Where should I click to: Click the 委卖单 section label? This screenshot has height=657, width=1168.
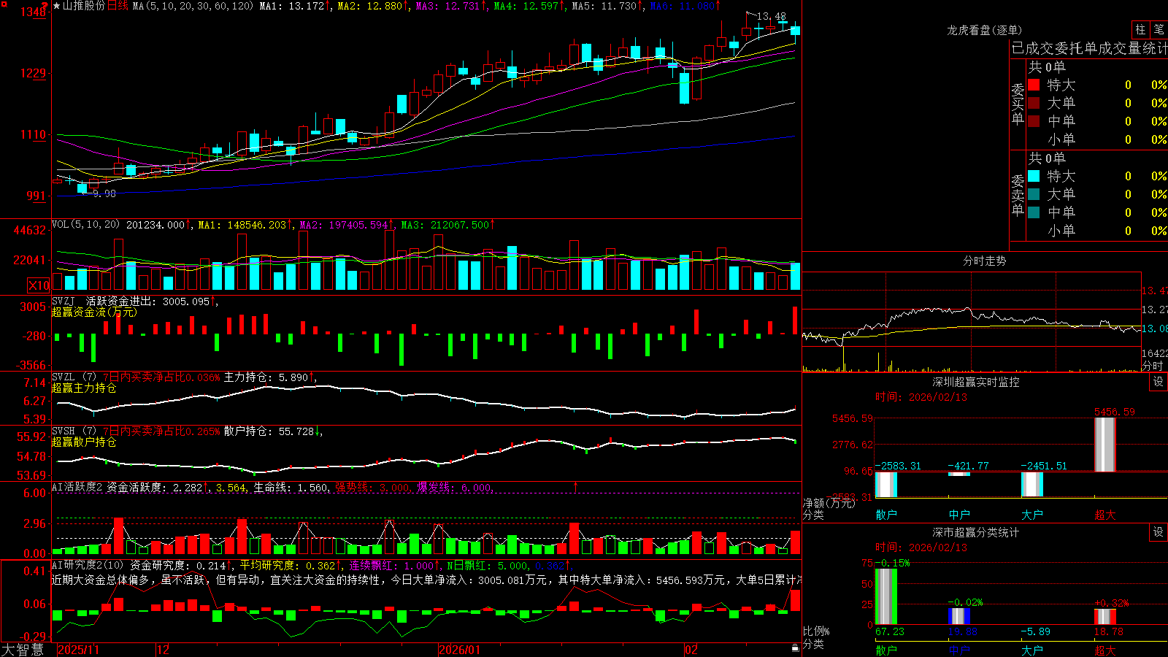pyautogui.click(x=1018, y=195)
